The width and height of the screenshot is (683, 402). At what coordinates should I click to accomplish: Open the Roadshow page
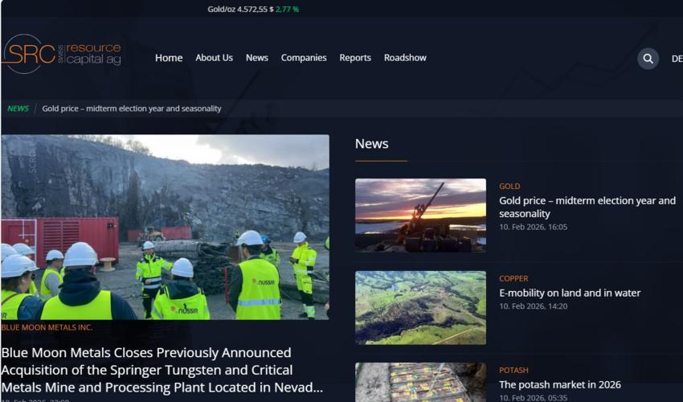pos(405,58)
